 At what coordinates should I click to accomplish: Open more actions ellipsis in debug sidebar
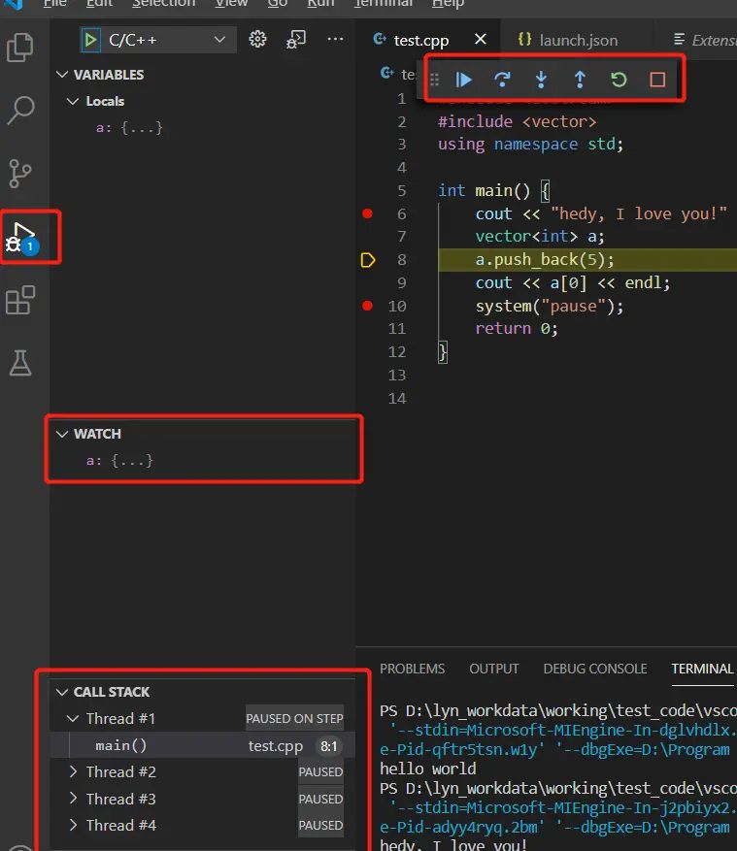(335, 39)
